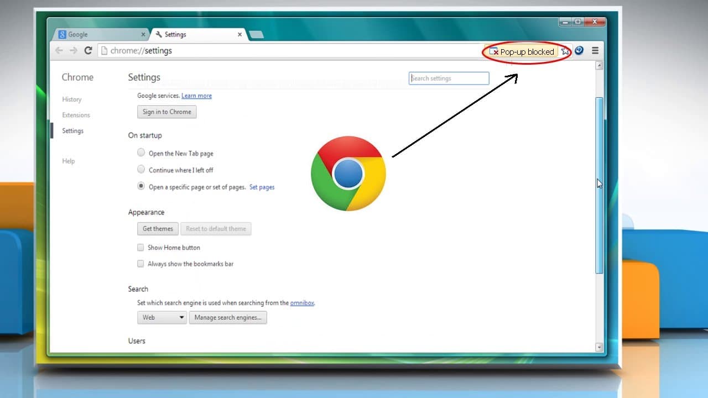
Task: Click the Google tab favicon
Action: pos(63,34)
